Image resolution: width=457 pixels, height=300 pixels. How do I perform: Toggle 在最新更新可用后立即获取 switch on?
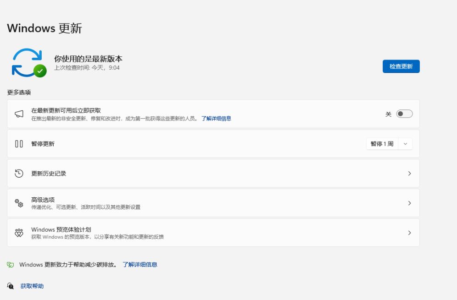click(x=404, y=114)
